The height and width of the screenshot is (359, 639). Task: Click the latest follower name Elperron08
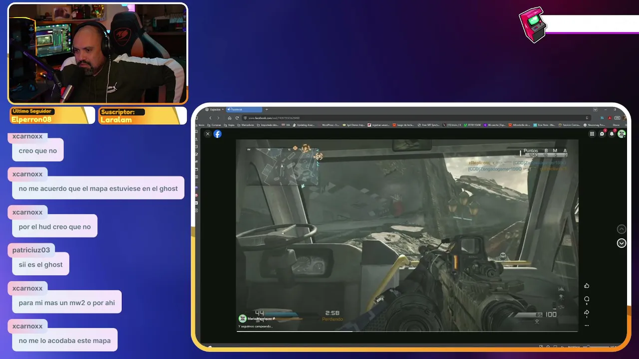click(x=31, y=120)
